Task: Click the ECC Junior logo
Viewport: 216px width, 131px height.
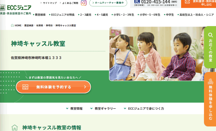Action: 16,8
